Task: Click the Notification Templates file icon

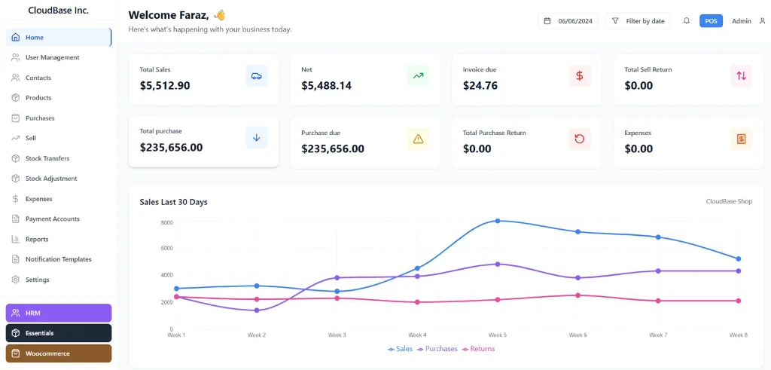Action: click(x=16, y=259)
